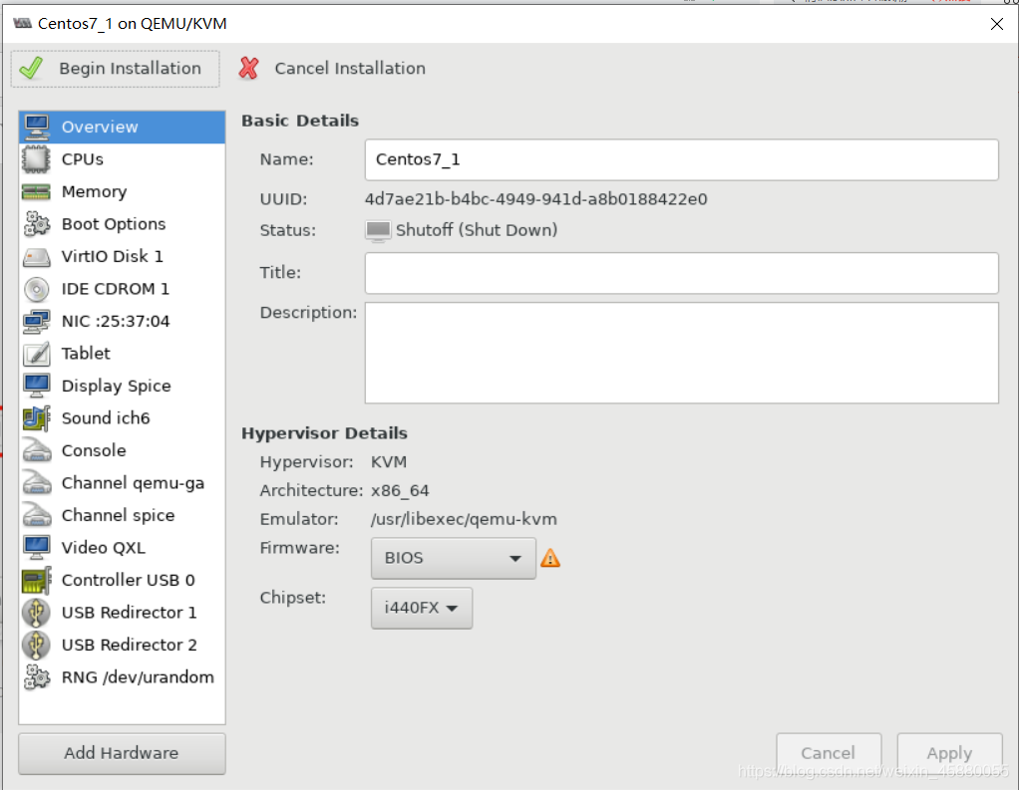Click into the Description text area

[681, 353]
